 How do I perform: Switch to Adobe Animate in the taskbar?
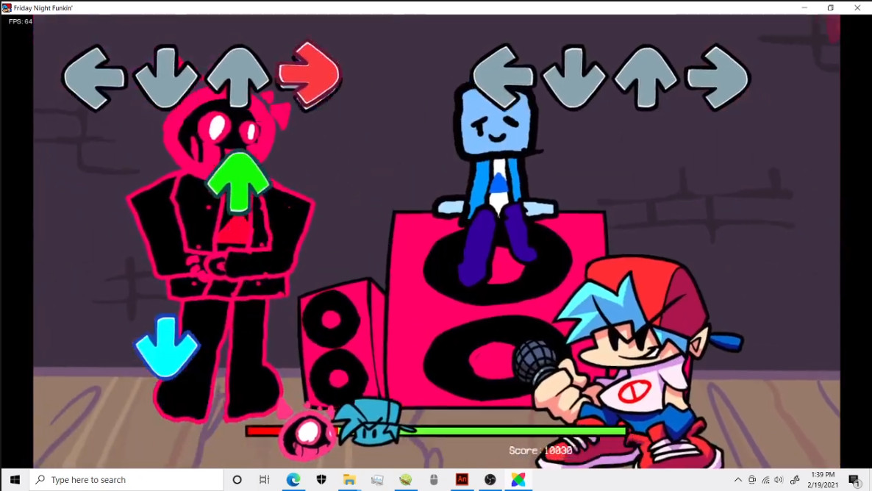click(x=462, y=479)
